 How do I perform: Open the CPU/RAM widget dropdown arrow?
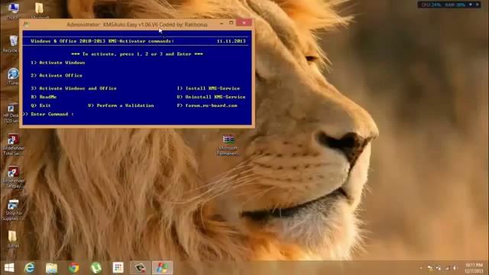coord(471,5)
